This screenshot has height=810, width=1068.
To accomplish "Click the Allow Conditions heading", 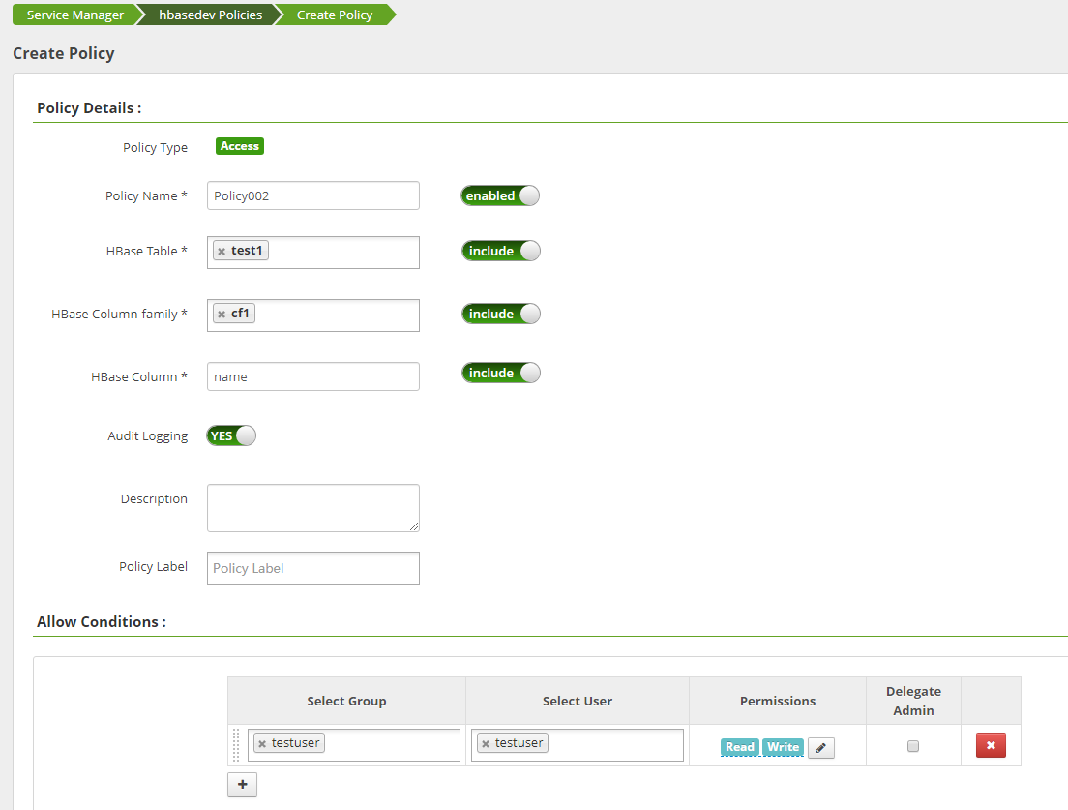I will coord(102,622).
